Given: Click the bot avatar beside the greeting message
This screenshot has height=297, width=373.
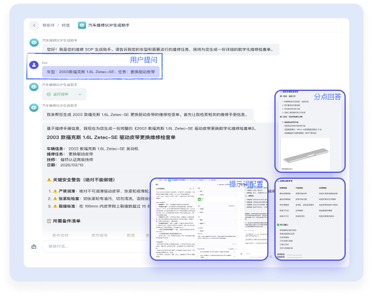Looking at the screenshot, I should [34, 43].
